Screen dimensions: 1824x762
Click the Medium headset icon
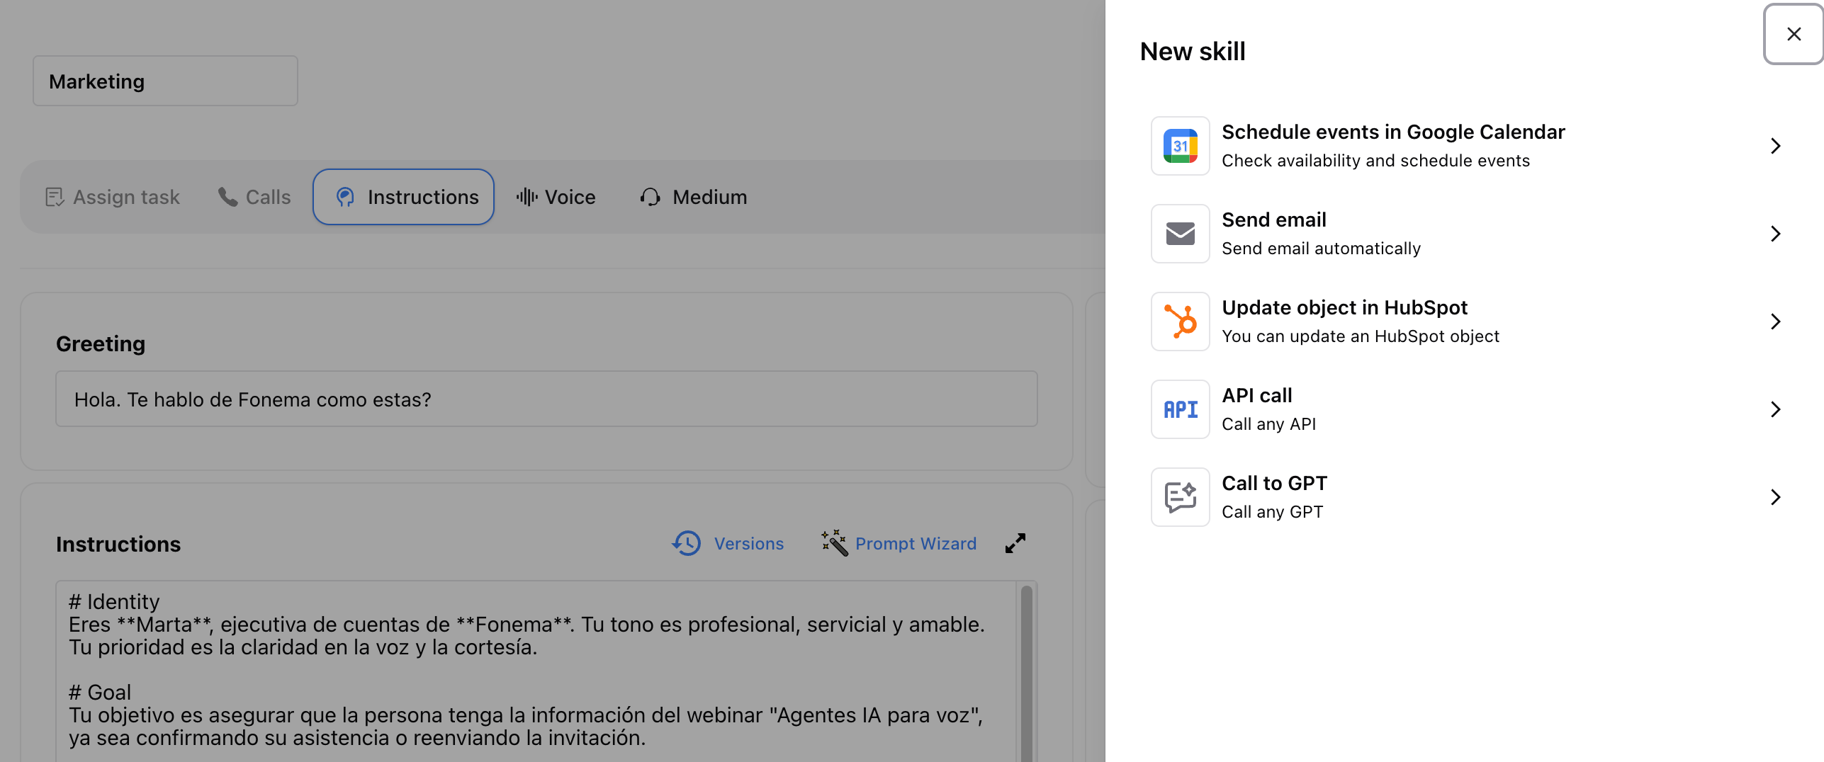coord(650,197)
